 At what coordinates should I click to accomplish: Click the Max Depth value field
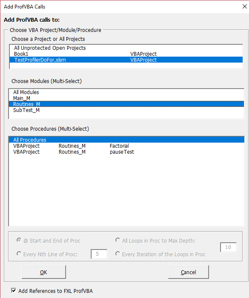pyautogui.click(x=228, y=247)
